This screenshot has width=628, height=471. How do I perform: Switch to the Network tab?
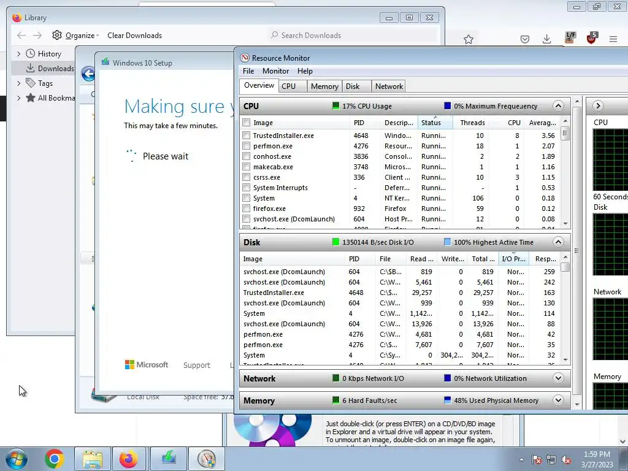(388, 86)
